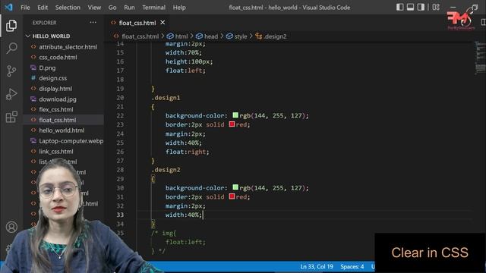486x273 pixels.
Task: Toggle the secondary side bar layout icon
Action: pyautogui.click(x=421, y=7)
